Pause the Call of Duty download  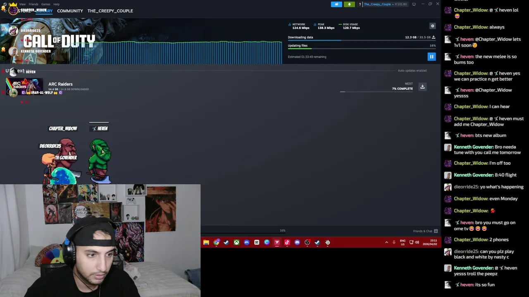[431, 57]
